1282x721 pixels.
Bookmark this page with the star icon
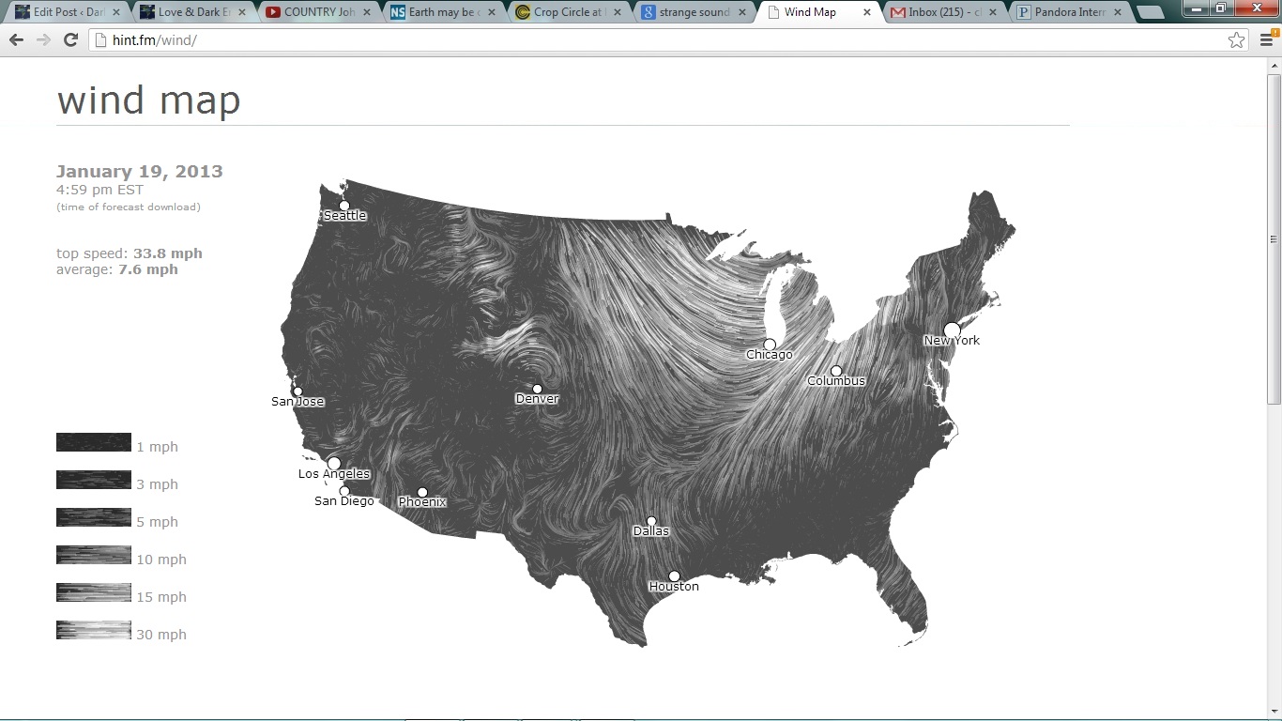(x=1236, y=40)
